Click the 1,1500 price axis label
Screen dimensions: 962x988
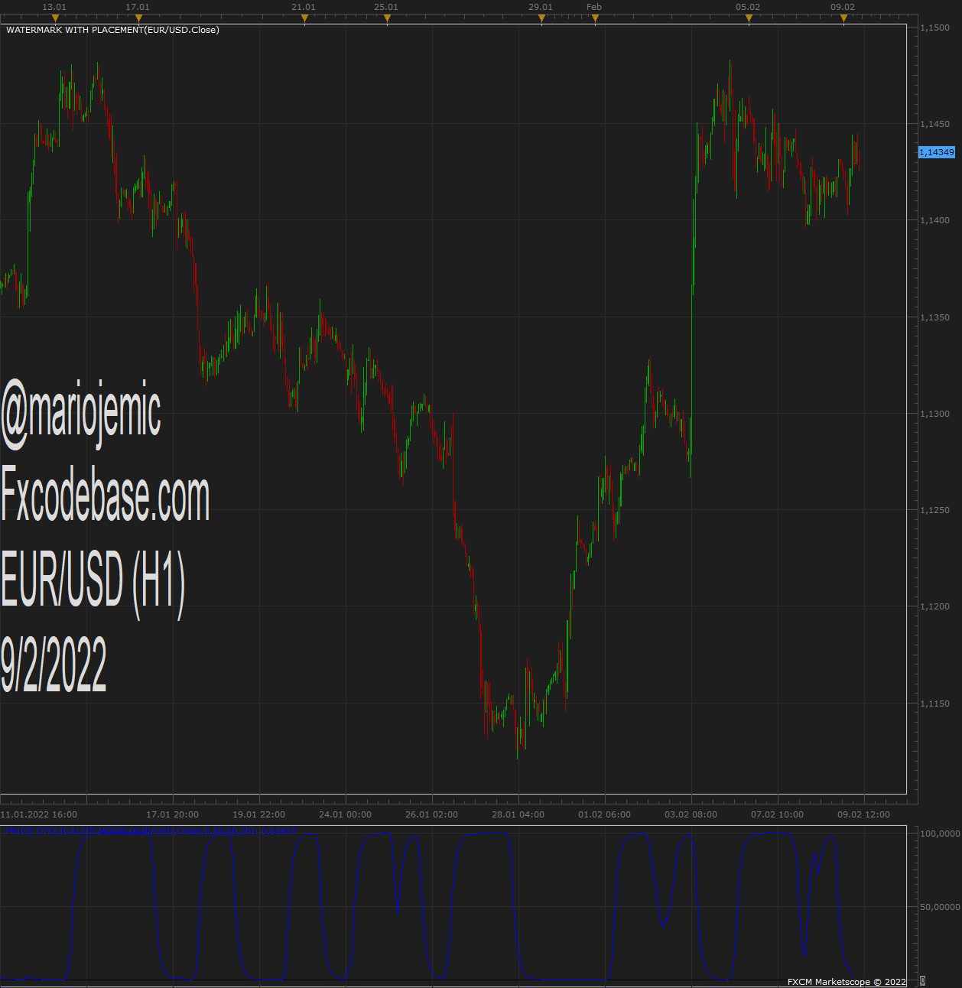934,28
